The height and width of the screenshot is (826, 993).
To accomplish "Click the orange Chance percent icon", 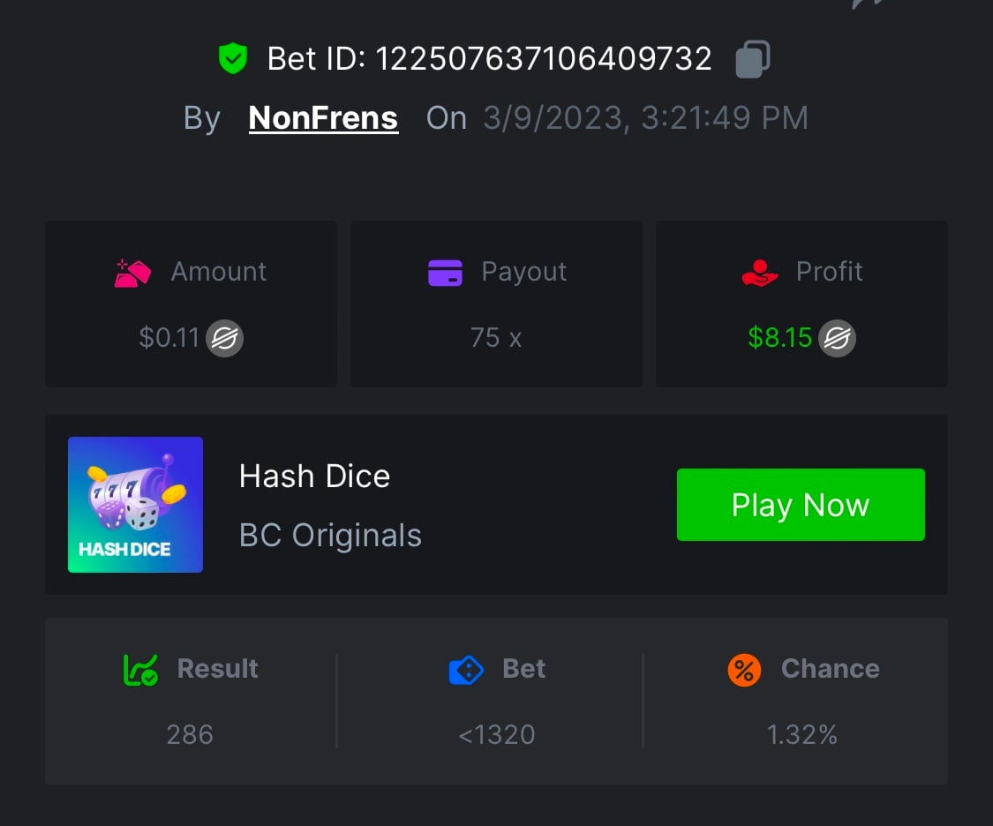I will click(x=744, y=670).
